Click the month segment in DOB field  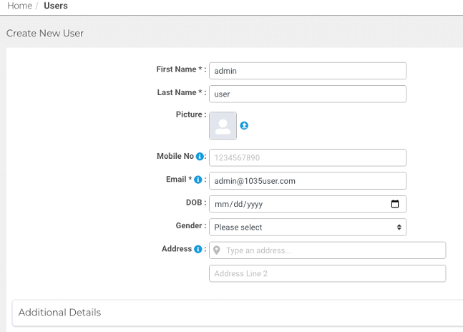(221, 204)
